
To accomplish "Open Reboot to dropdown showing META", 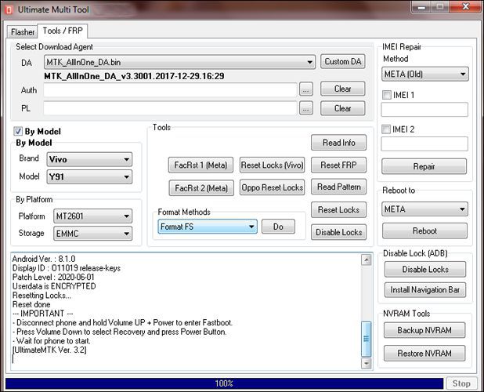I will pyautogui.click(x=424, y=209).
